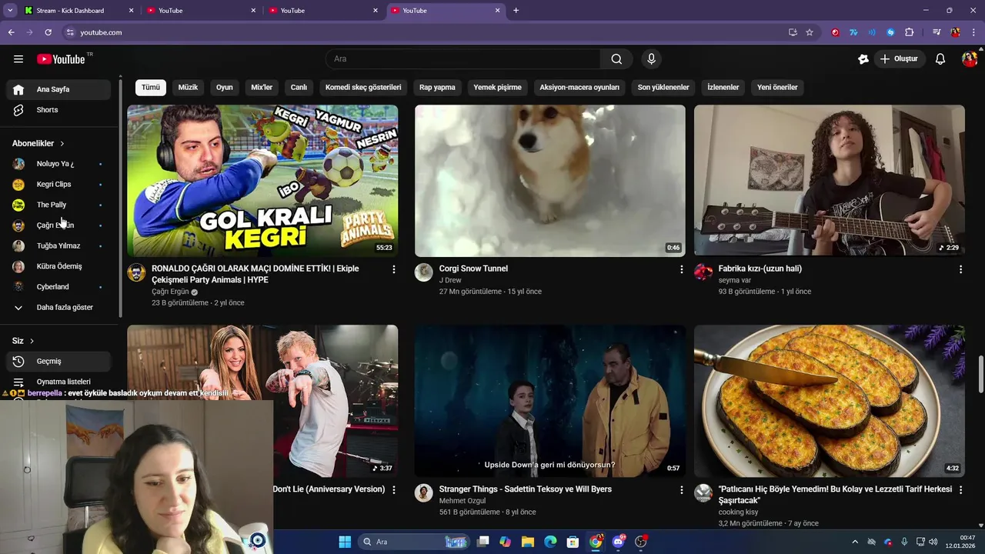The height and width of the screenshot is (554, 985).
Task: Open the account avatar menu
Action: [969, 59]
